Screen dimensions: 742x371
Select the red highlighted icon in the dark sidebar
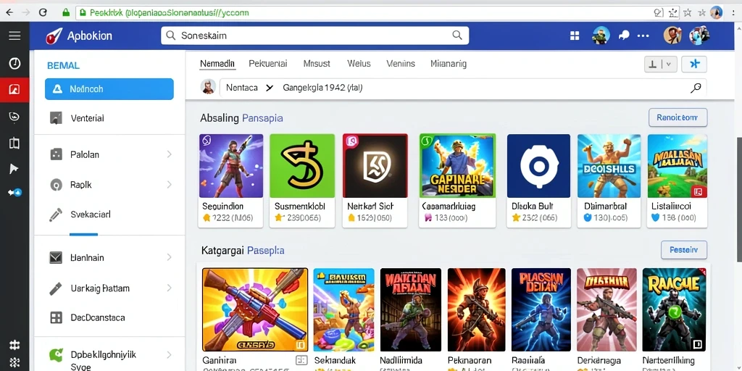(x=14, y=89)
